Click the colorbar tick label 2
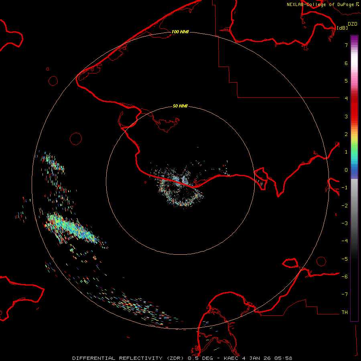 click(346, 134)
